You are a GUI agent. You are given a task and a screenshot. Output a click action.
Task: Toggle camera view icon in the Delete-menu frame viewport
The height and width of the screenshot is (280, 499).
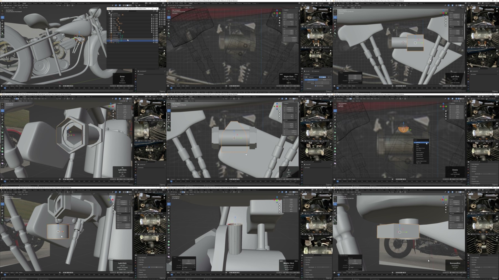click(446, 116)
